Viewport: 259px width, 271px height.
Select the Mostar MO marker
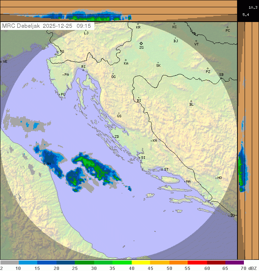[216, 178]
